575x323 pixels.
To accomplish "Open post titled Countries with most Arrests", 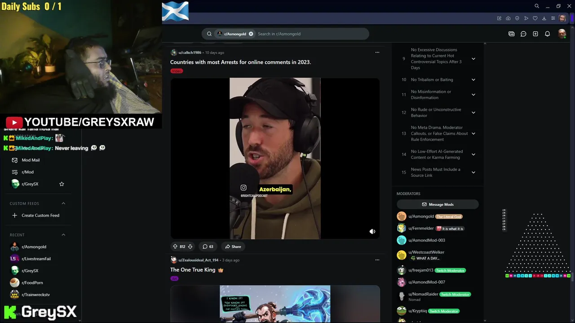I will [x=240, y=62].
